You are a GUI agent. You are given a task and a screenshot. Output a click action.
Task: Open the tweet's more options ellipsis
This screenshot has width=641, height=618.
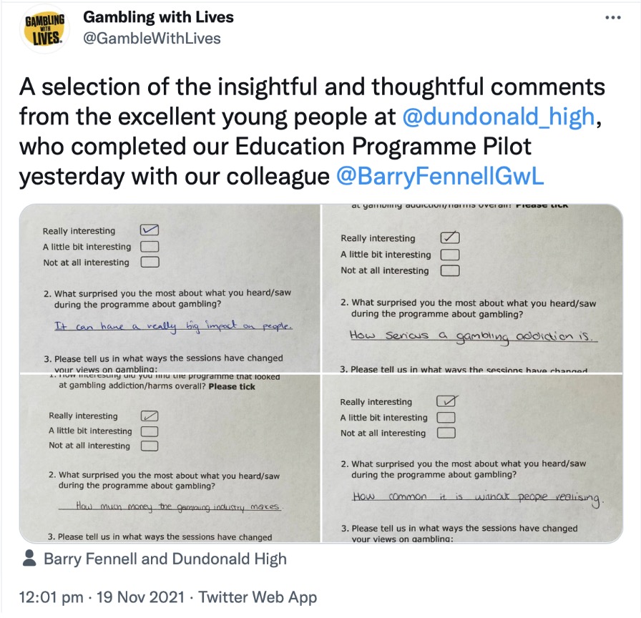613,18
